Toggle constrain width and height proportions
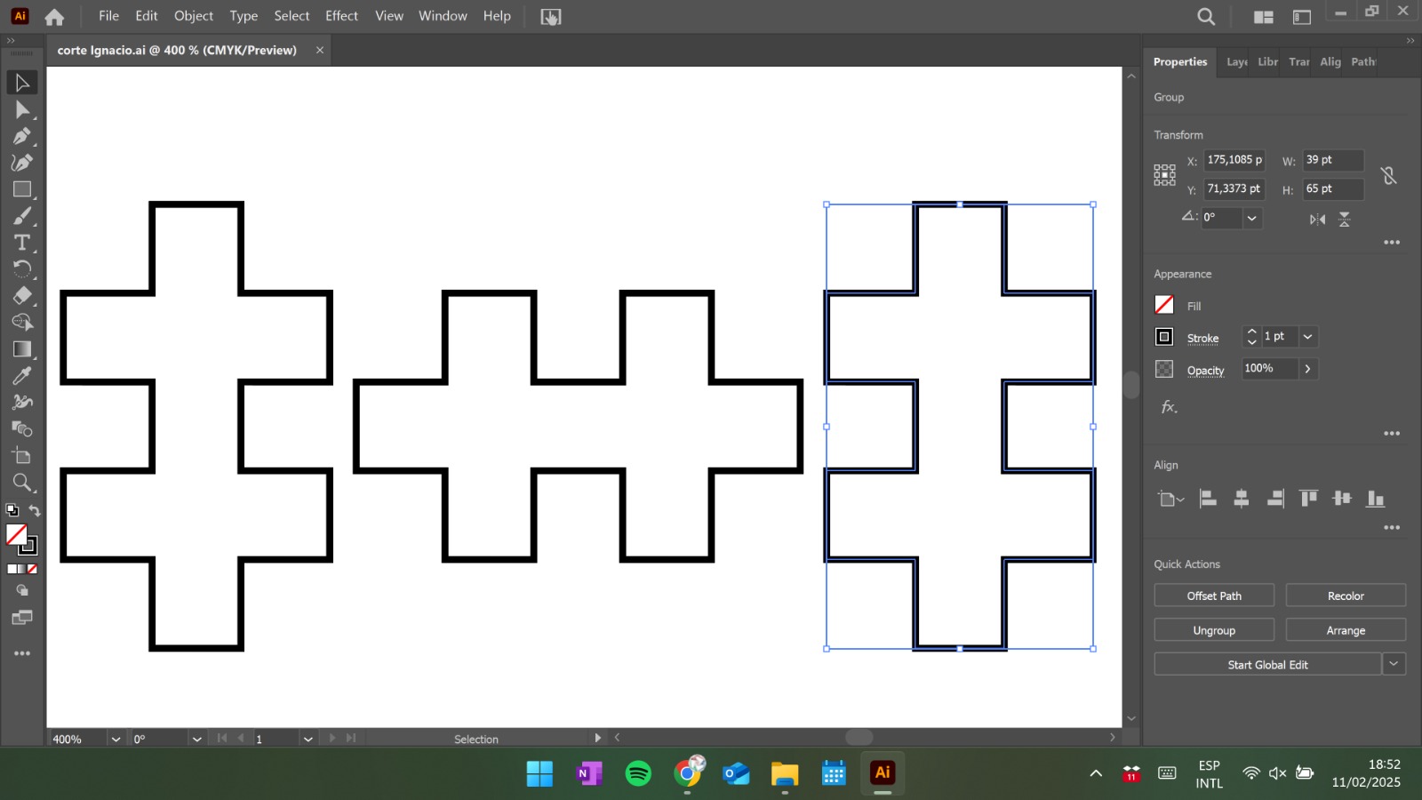Viewport: 1422px width, 800px height. click(x=1389, y=175)
